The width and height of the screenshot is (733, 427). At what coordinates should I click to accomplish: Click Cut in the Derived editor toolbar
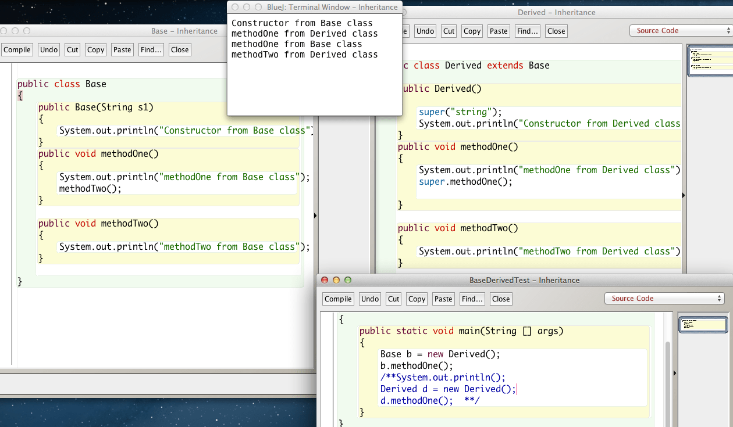[449, 31]
